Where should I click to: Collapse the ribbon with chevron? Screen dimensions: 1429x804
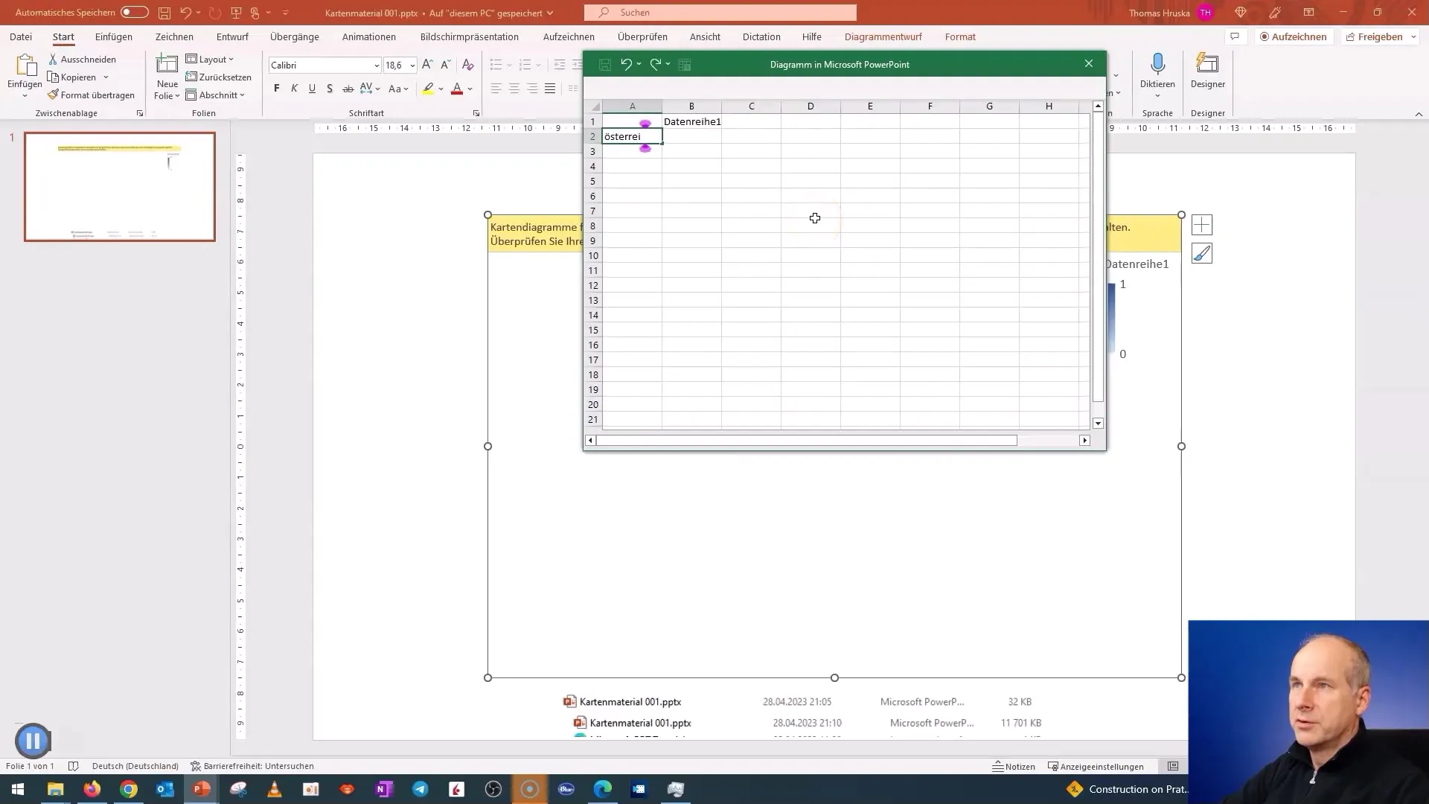coord(1419,114)
